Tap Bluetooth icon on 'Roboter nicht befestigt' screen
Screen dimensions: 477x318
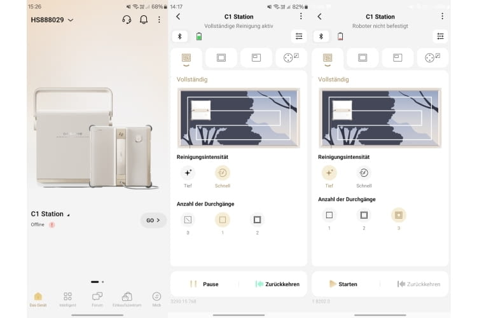[321, 36]
